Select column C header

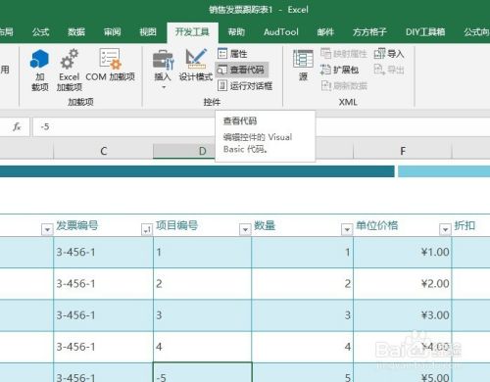pyautogui.click(x=103, y=151)
